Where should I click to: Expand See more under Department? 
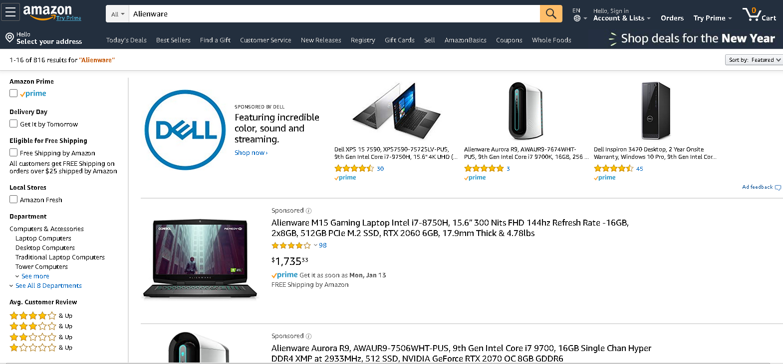35,276
